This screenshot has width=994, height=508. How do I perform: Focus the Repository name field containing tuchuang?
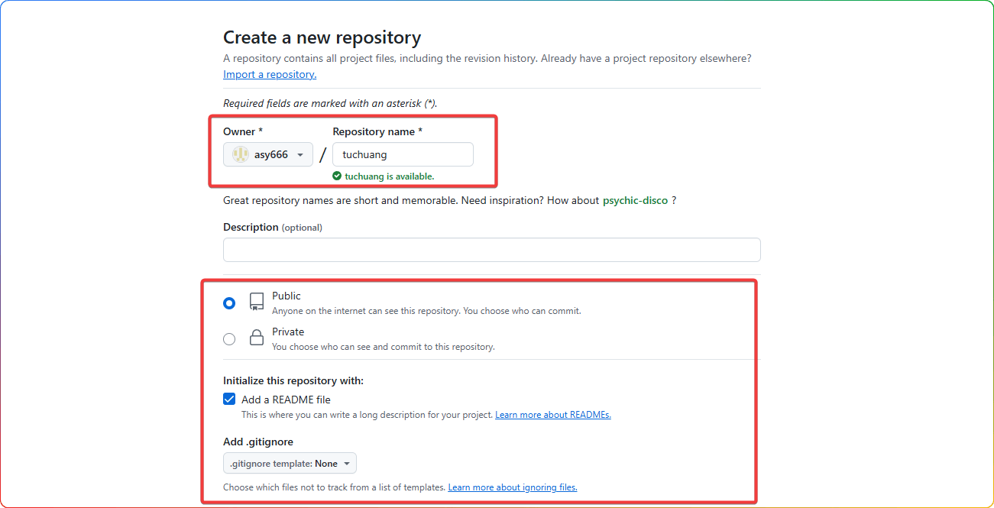tap(403, 154)
